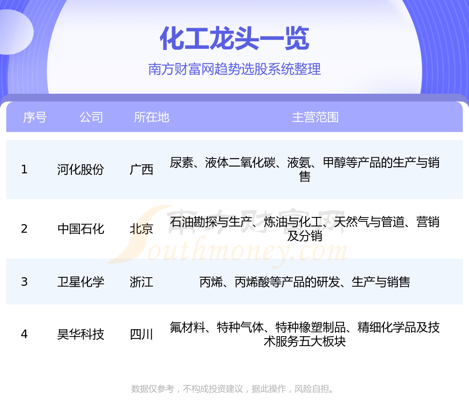
Task: Select location 北京
Action: click(141, 229)
